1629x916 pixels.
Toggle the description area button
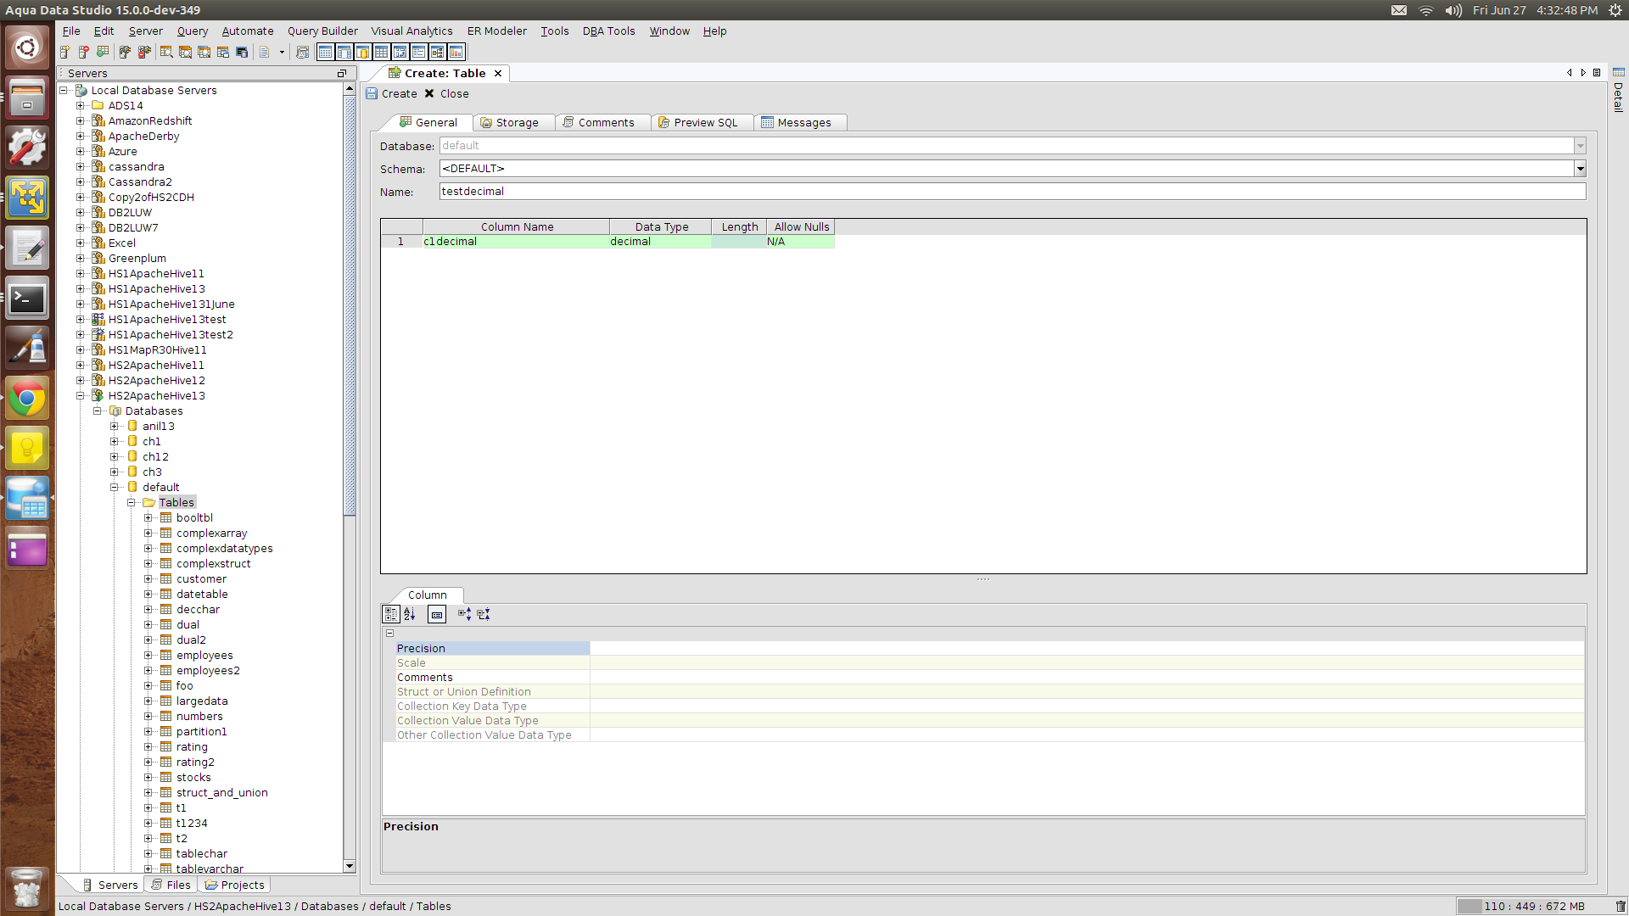[x=437, y=614]
